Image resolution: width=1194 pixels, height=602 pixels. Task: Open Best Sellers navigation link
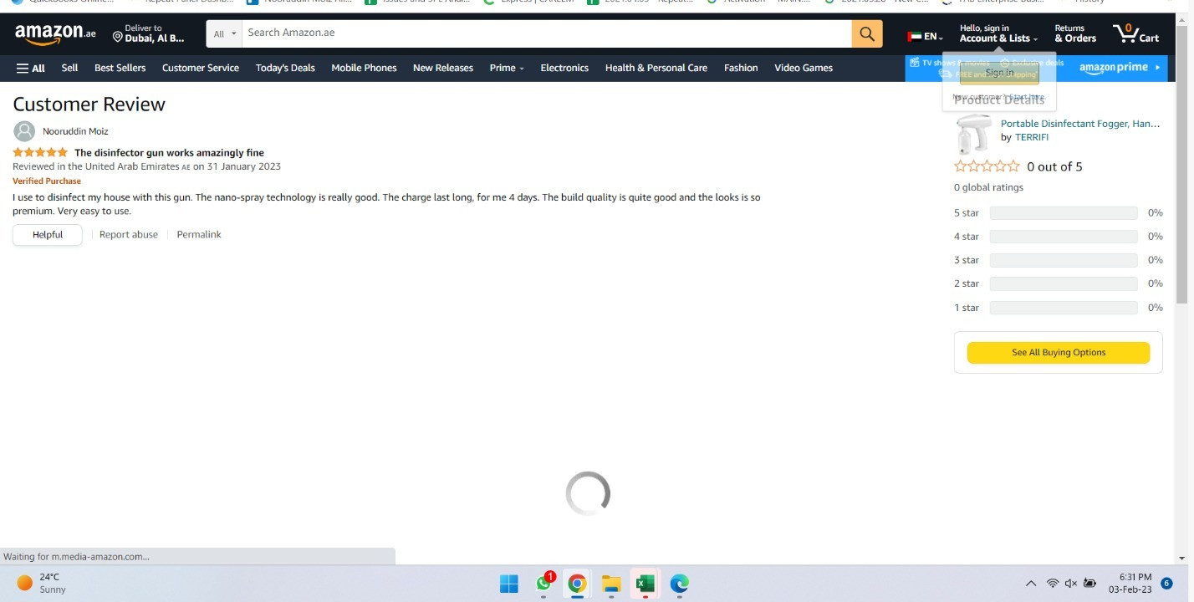[120, 68]
